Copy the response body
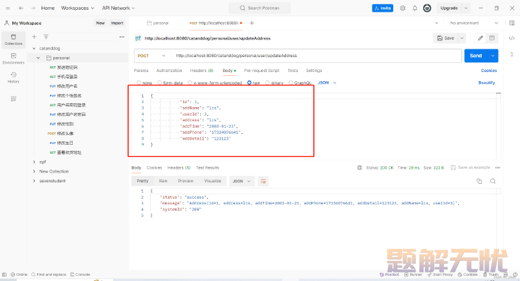 [479, 181]
